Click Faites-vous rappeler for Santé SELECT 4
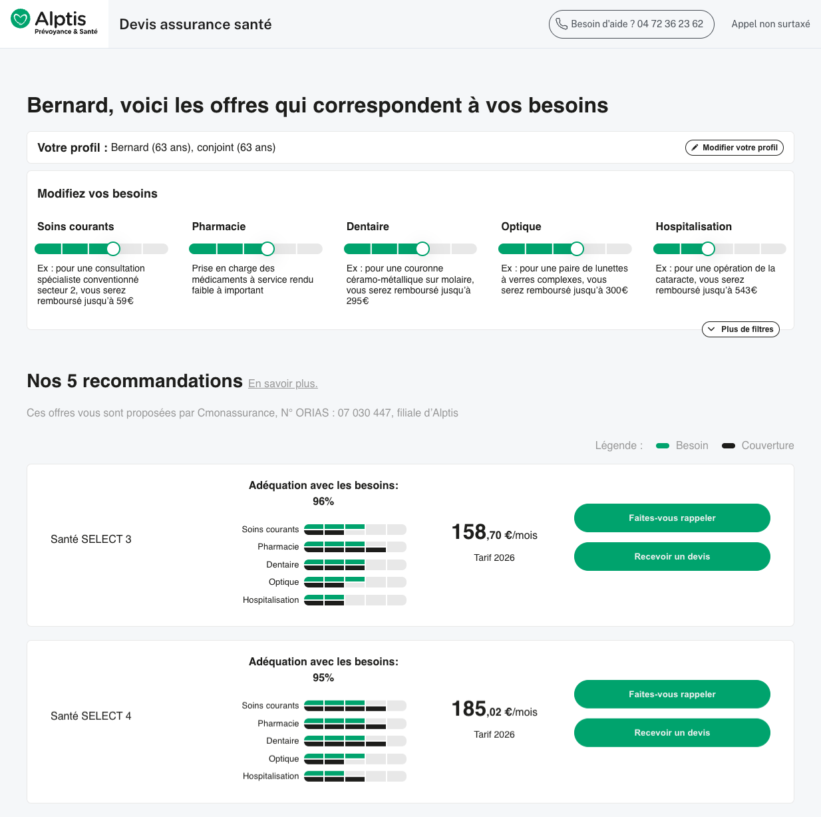The image size is (821, 817). [672, 695]
